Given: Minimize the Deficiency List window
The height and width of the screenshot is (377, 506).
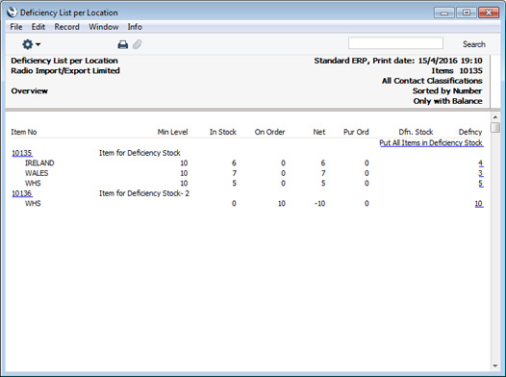Looking at the screenshot, I should (444, 13).
